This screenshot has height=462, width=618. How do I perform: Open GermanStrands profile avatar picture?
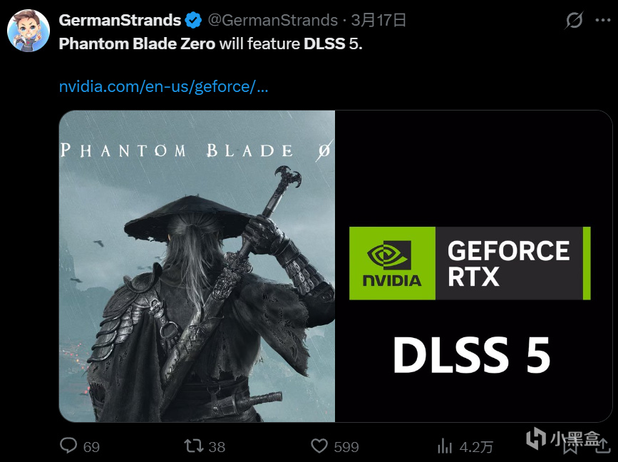29,31
